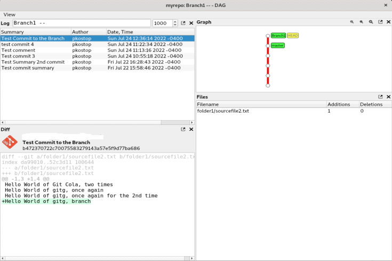Screen dimensions: 392x261
Task: Click the Diff scrollbar right arrow
Action: (x=192, y=258)
